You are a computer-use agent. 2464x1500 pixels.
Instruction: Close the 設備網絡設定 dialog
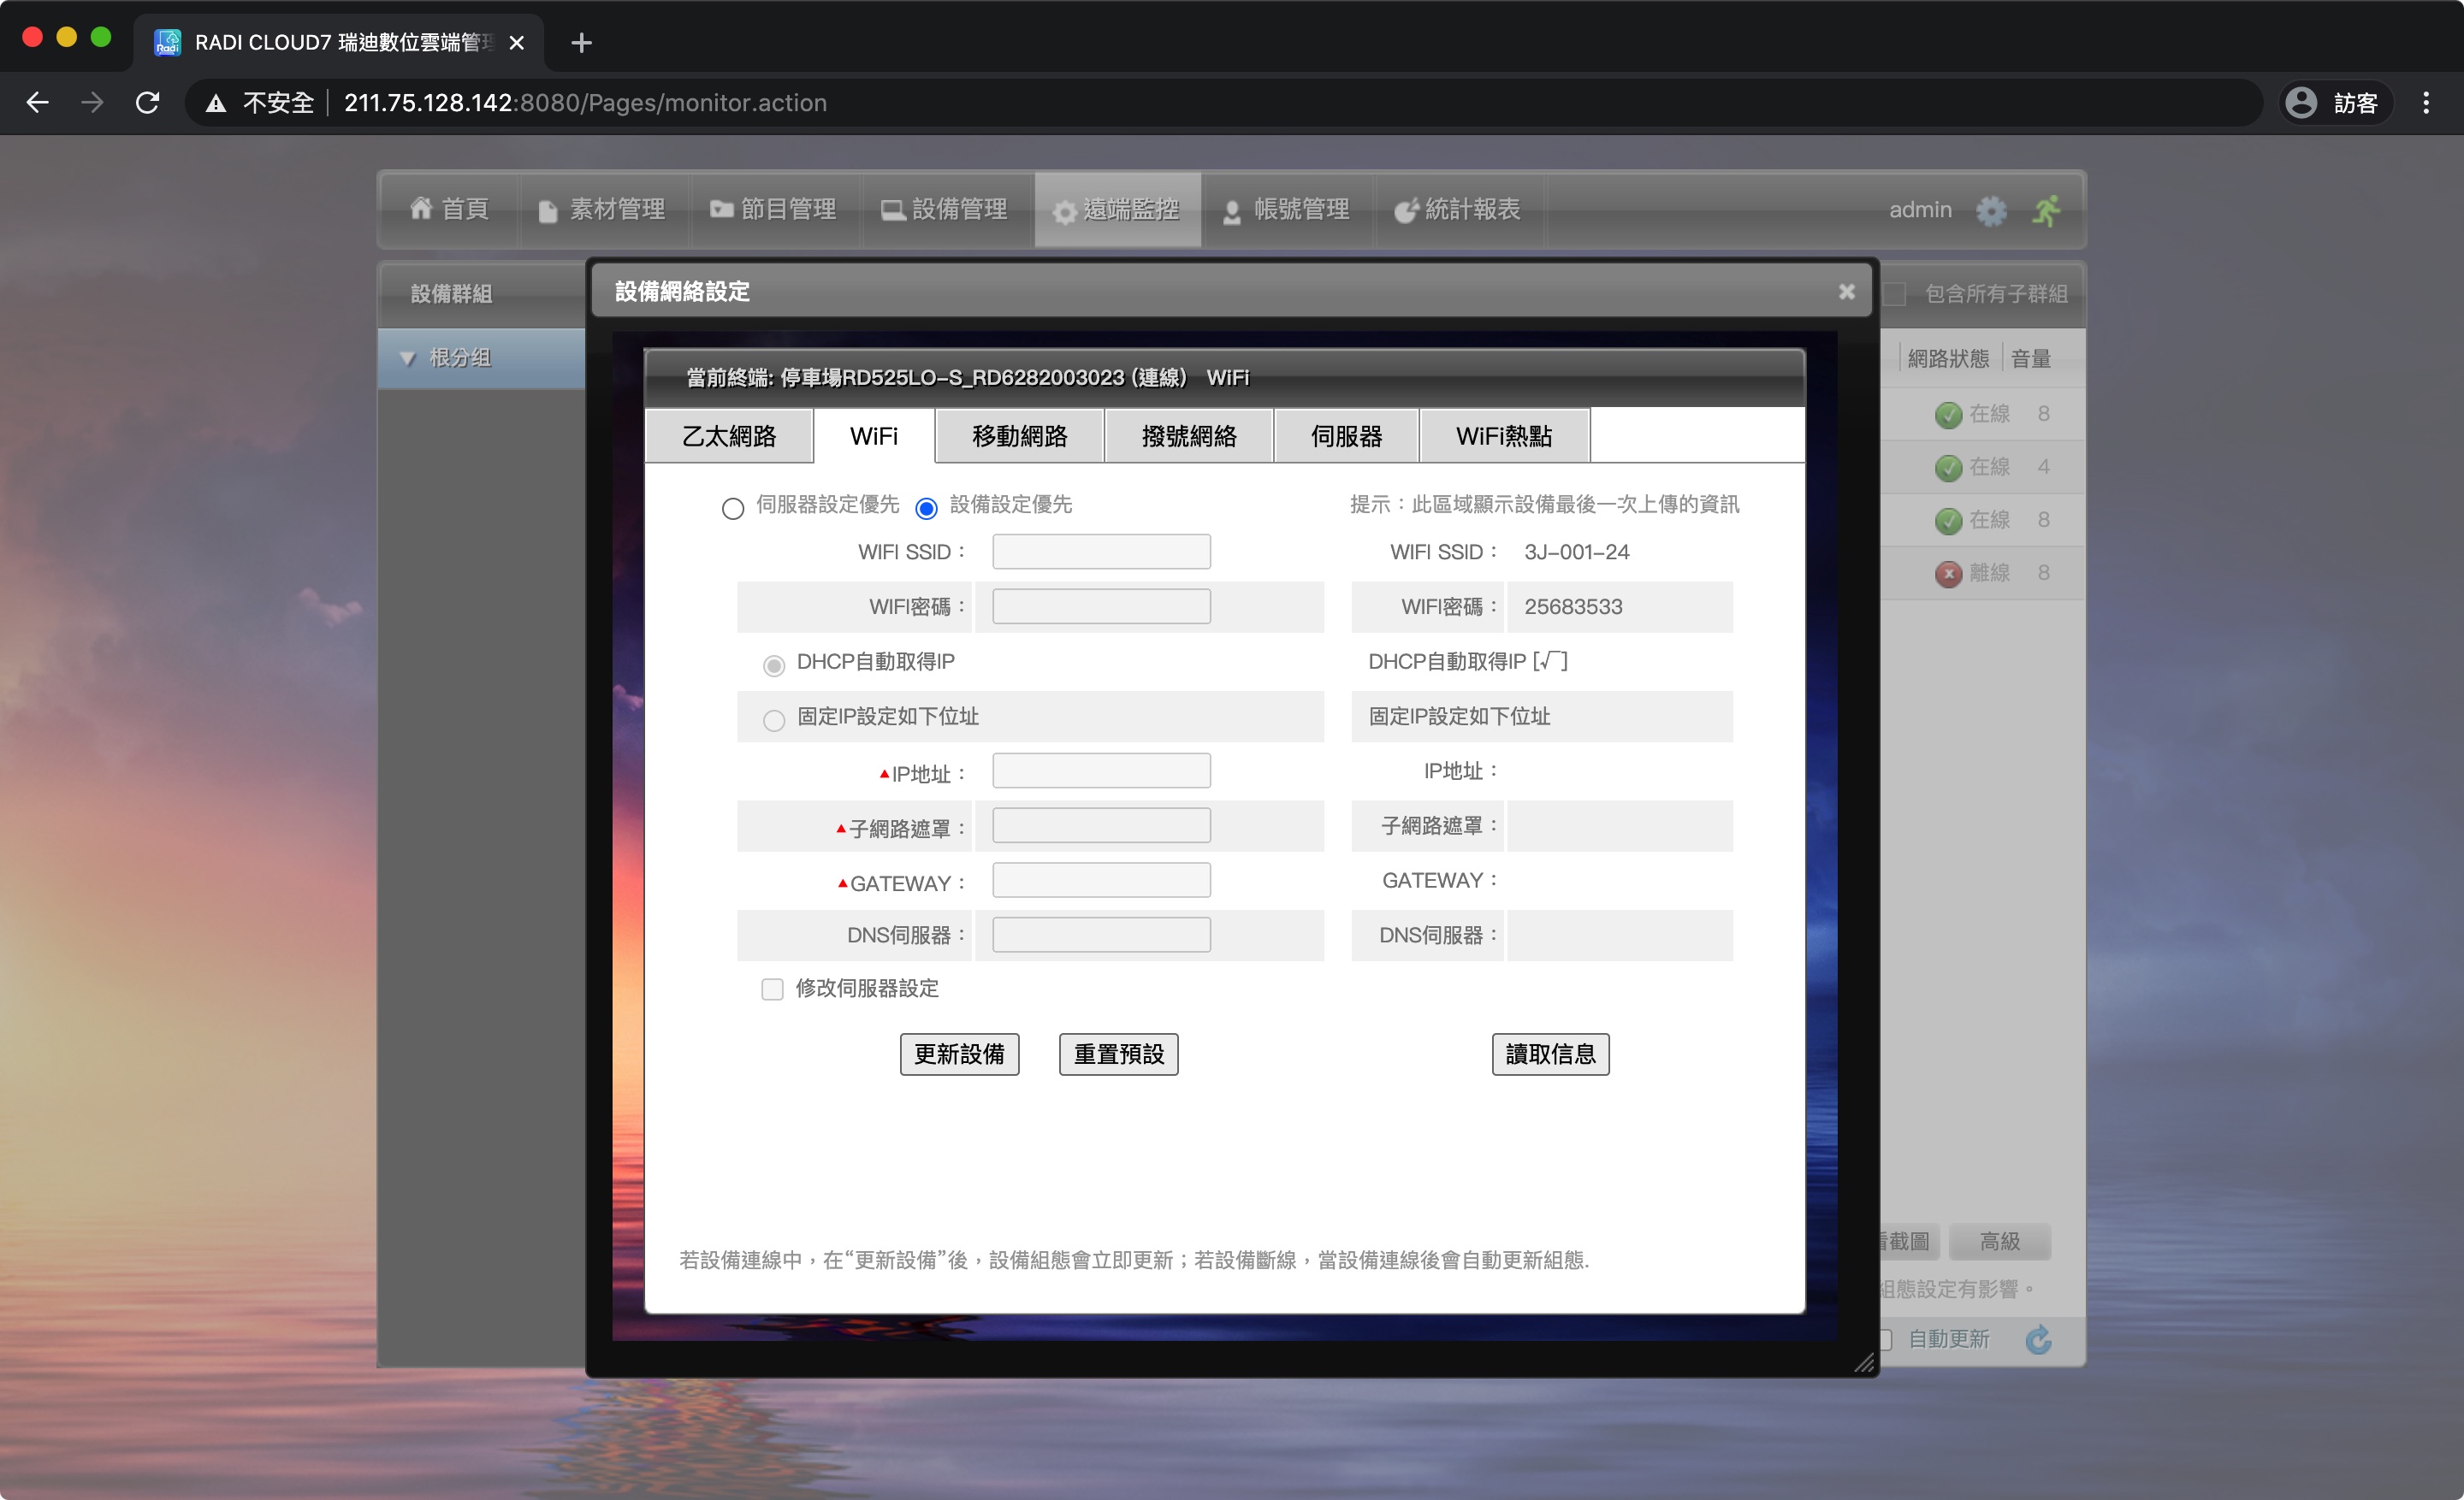point(1846,291)
